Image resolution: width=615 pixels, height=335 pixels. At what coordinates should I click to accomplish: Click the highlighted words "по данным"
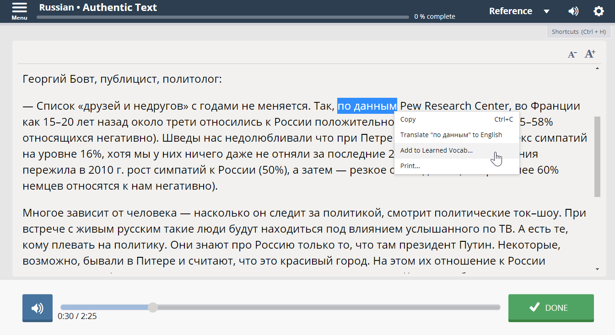[x=367, y=106]
